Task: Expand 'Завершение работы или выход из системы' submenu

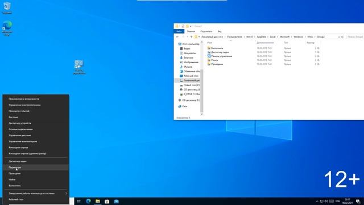Action: [x=36, y=194]
